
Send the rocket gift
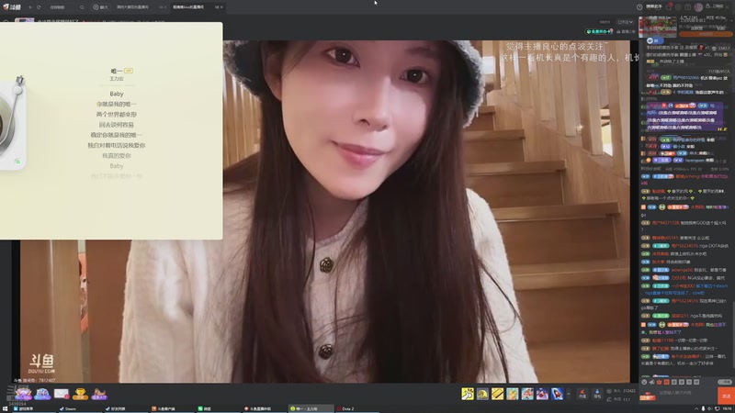pos(558,394)
